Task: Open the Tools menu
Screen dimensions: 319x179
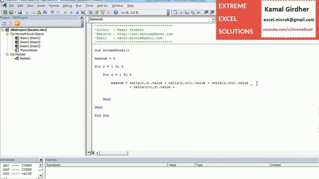Action: (x=89, y=5)
